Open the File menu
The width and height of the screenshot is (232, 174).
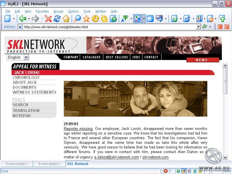(8, 11)
